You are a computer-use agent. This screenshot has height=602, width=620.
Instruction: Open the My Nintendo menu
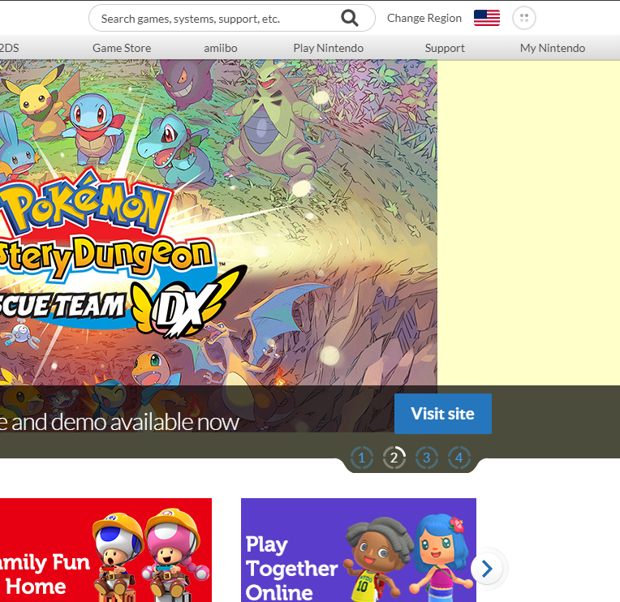pyautogui.click(x=553, y=48)
